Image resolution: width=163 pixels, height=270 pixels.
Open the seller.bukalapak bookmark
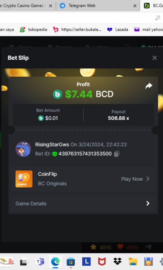[77, 30]
